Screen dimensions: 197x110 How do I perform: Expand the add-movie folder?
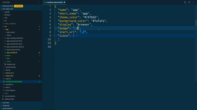pyautogui.click(x=10, y=32)
